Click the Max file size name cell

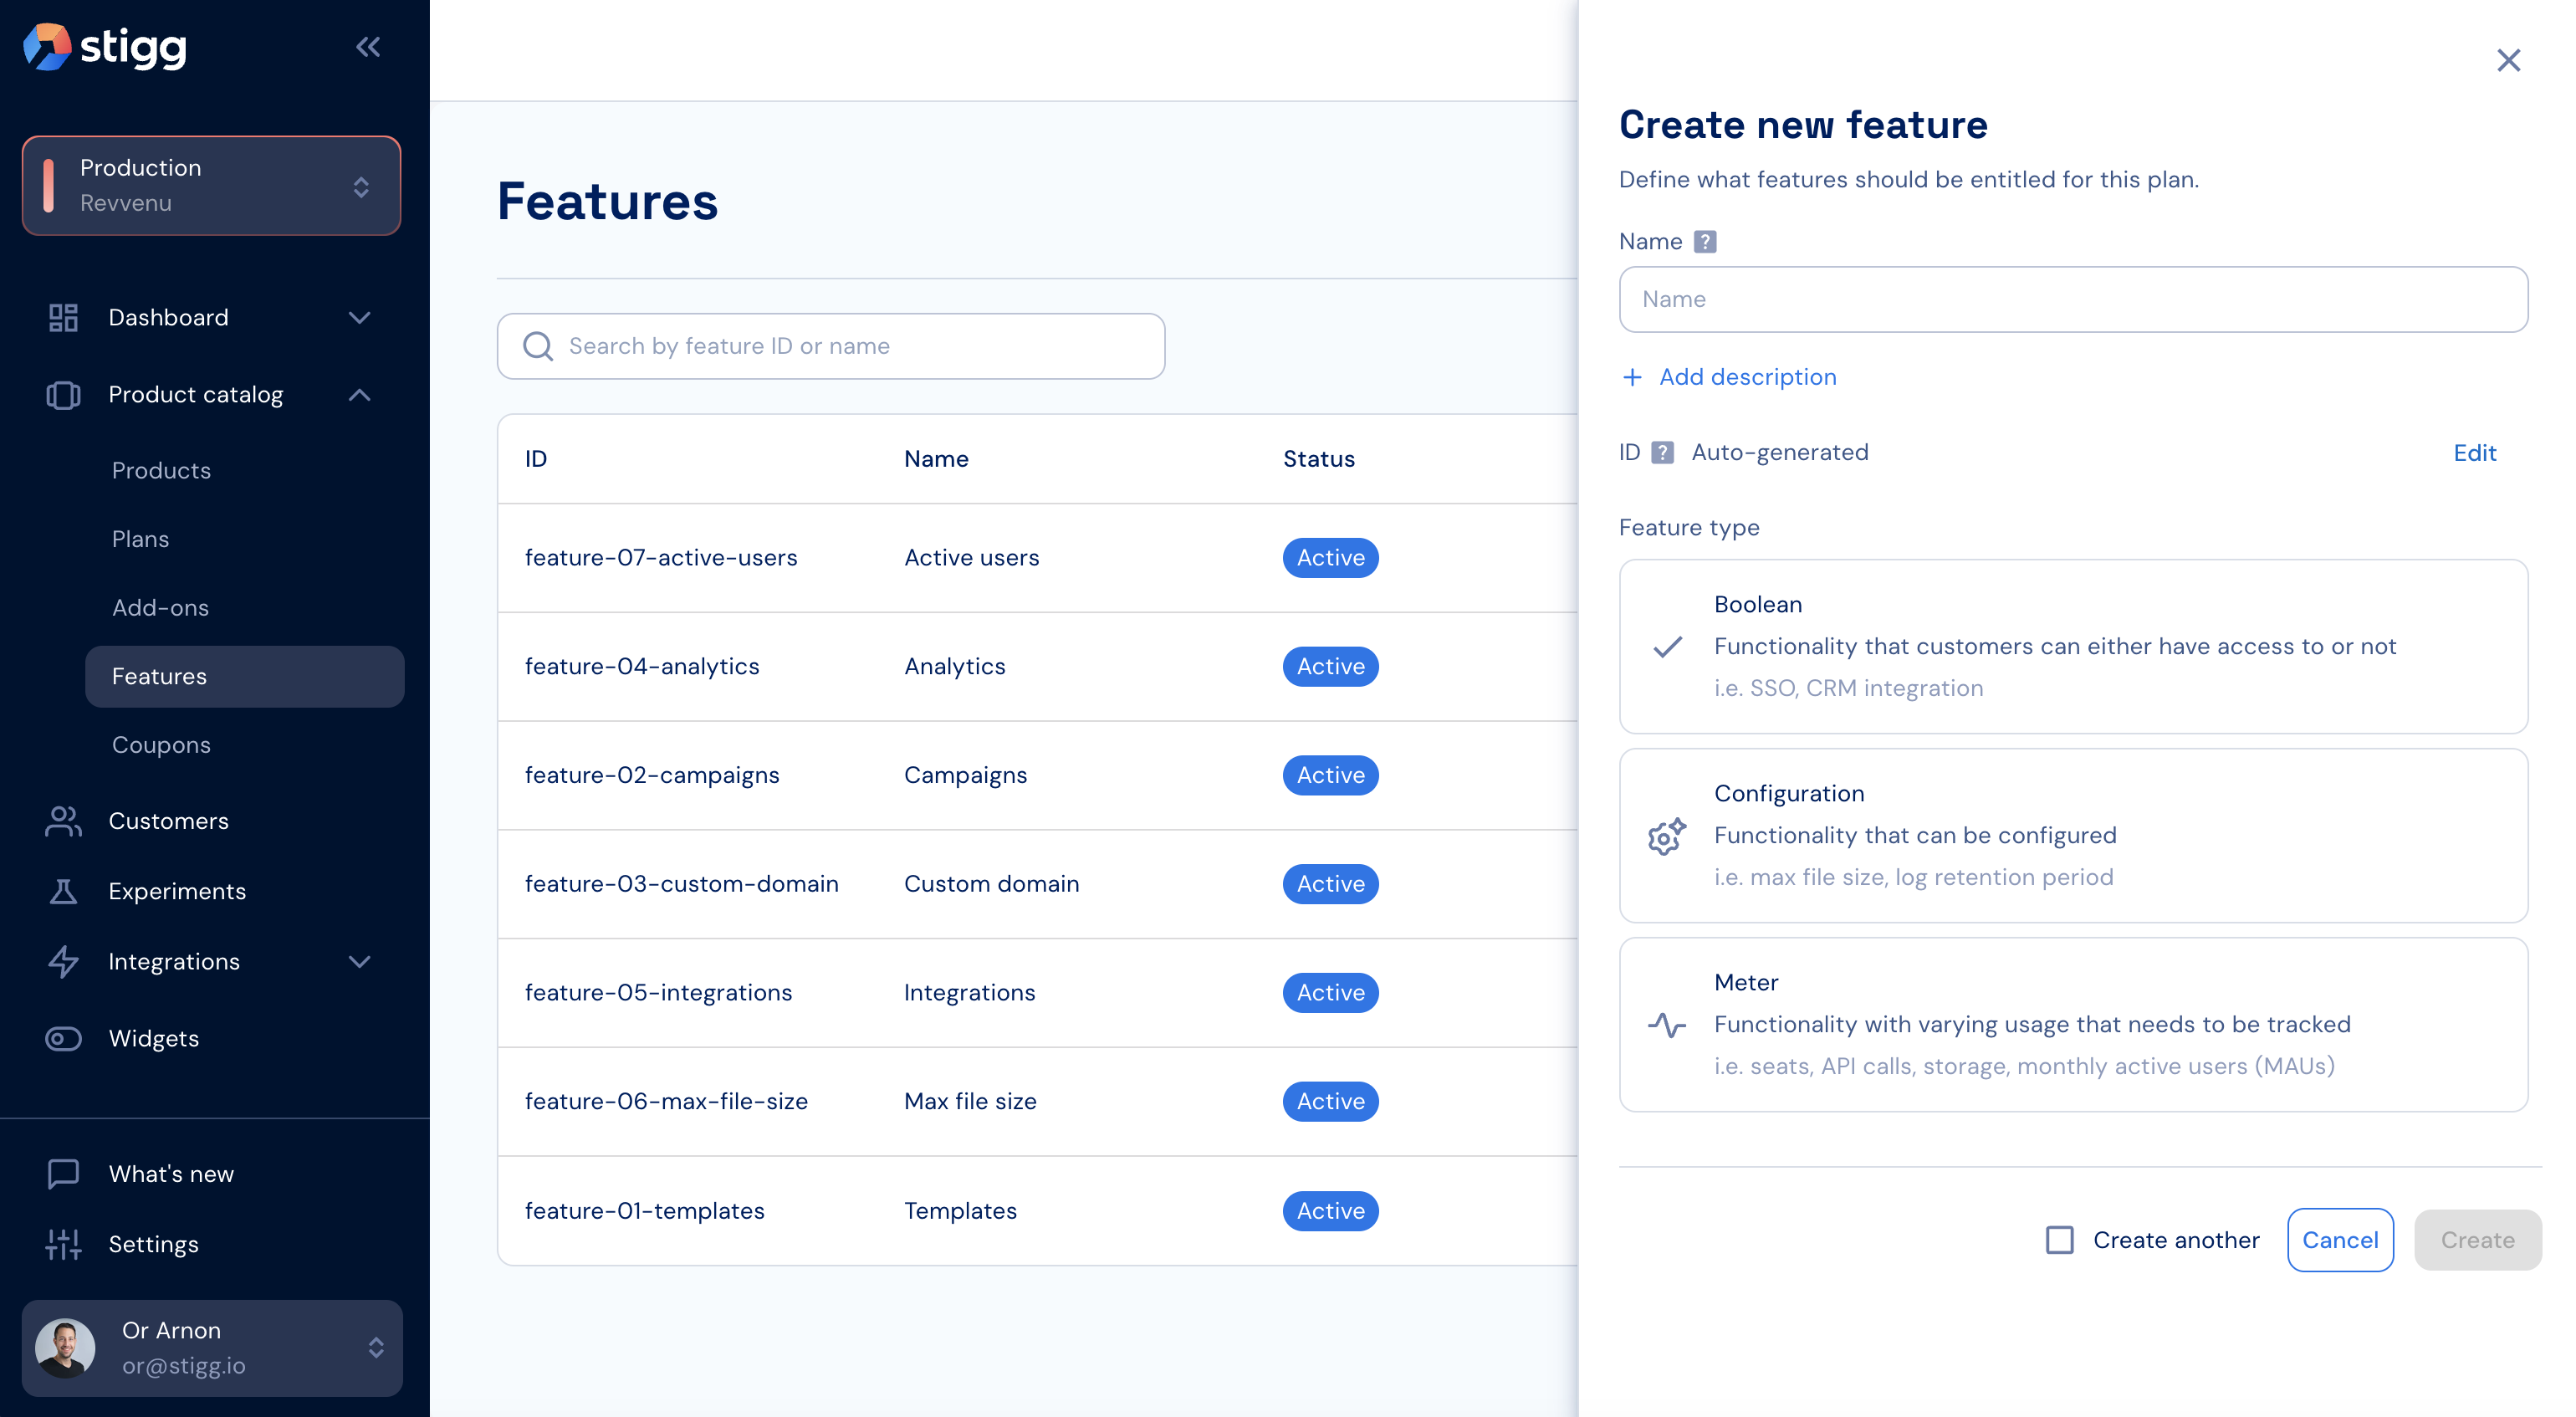coord(970,1102)
